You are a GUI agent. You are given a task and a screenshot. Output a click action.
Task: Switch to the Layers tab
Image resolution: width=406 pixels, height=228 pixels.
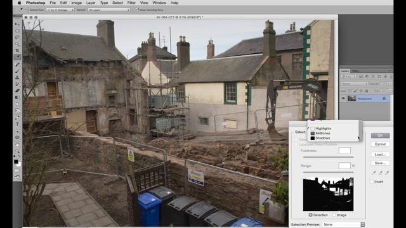[x=345, y=71]
